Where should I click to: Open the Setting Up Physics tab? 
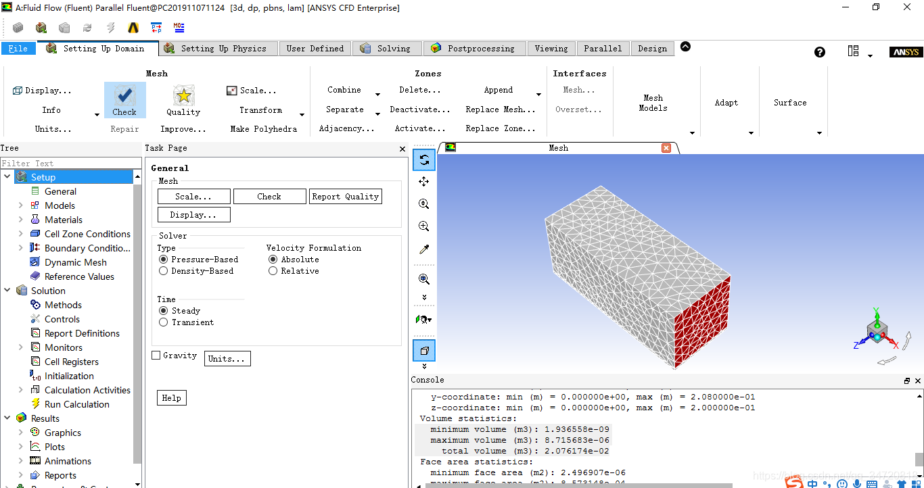point(219,49)
